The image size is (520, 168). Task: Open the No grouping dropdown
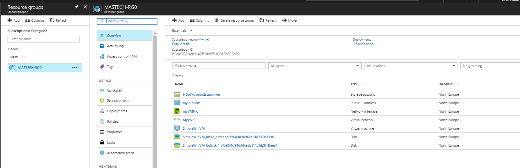(x=490, y=66)
